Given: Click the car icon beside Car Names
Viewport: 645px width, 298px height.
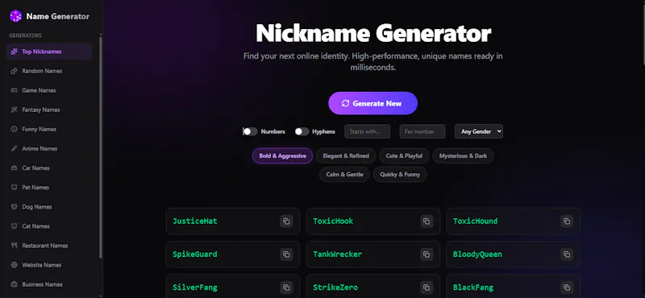Looking at the screenshot, I should tap(14, 168).
